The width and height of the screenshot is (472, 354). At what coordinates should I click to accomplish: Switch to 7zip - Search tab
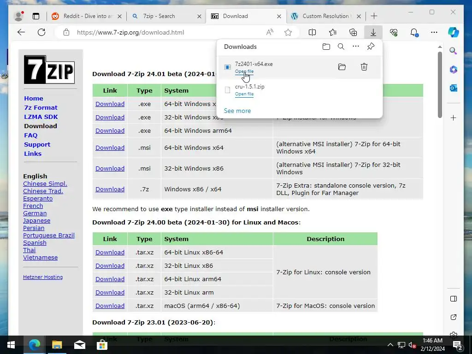point(166,16)
